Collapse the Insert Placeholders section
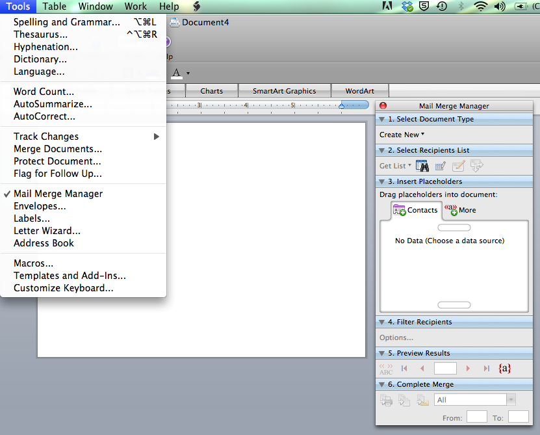The image size is (540, 435). tap(382, 181)
